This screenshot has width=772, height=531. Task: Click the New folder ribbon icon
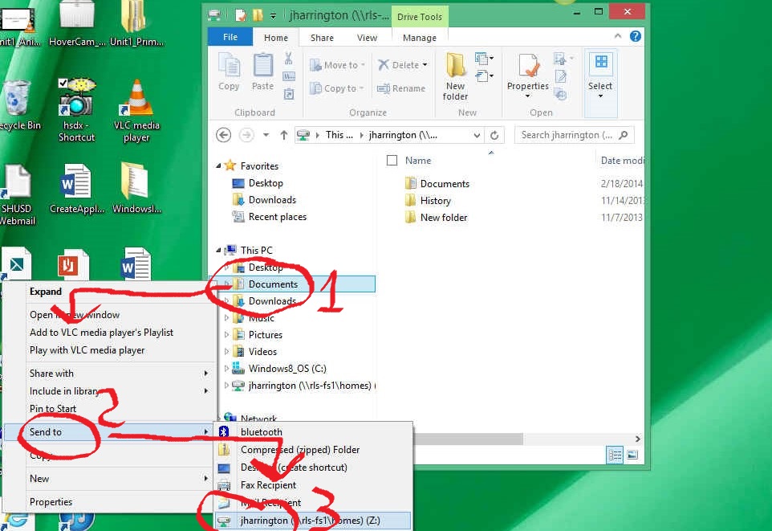coord(455,76)
